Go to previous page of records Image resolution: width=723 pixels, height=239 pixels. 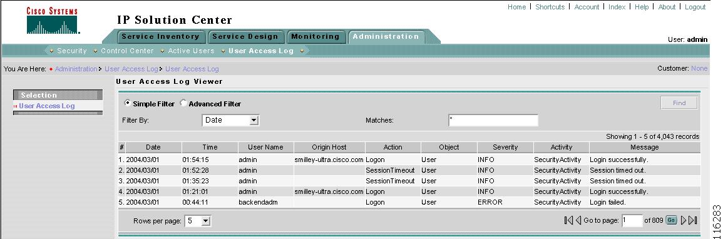[578, 221]
